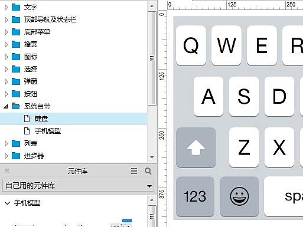Click the S key on canvas keyboard
The height and width of the screenshot is (227, 303).
click(244, 96)
